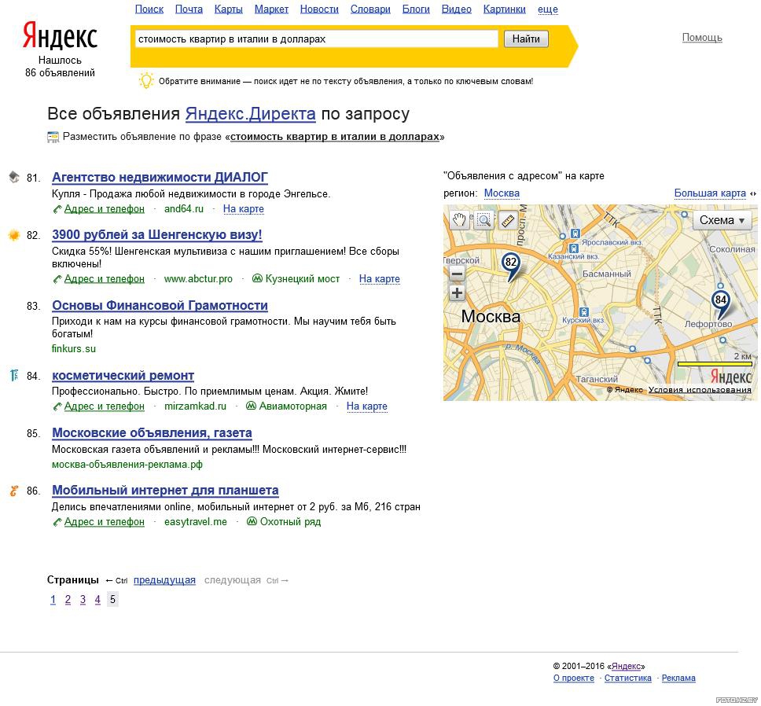Click the Найти search button
Viewport: 761px width, 706px height.
click(x=526, y=39)
